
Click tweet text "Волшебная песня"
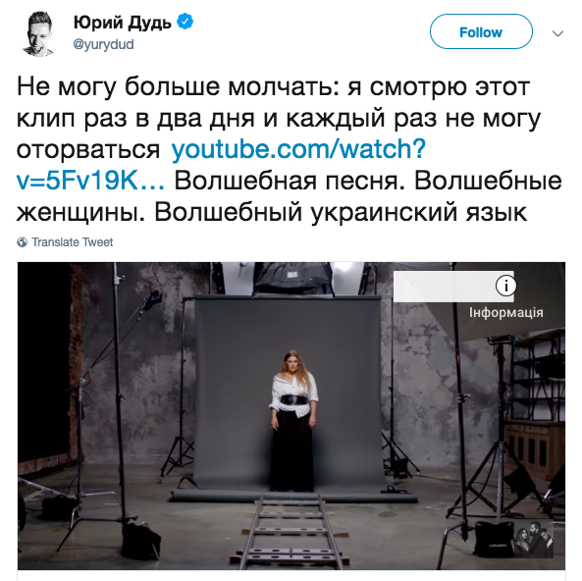coord(290,181)
